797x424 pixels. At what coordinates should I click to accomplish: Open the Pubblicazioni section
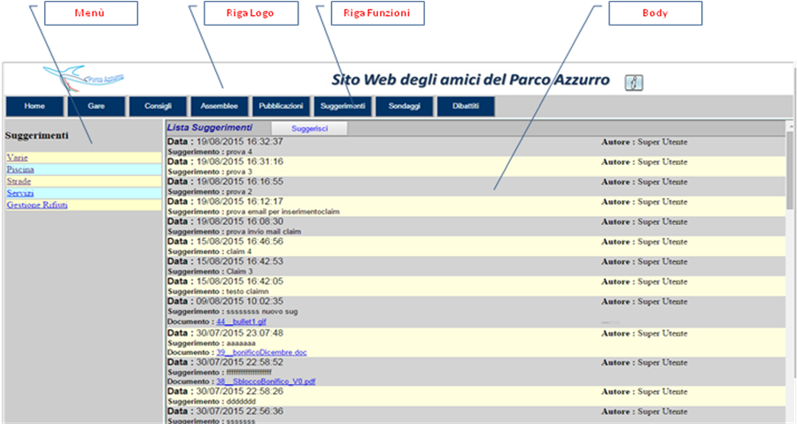[x=281, y=106]
